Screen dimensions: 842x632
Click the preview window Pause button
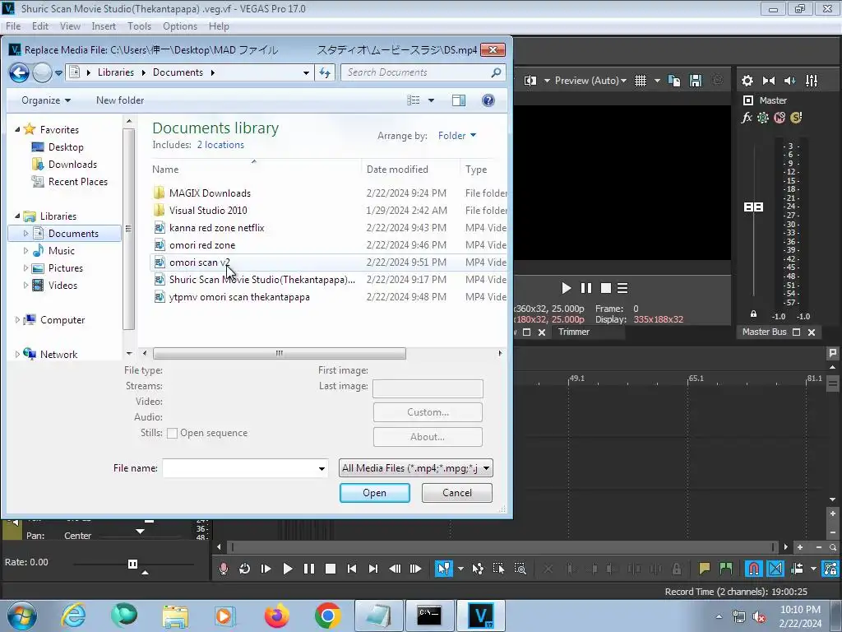(585, 289)
